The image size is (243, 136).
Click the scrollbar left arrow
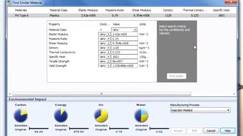click(10, 94)
